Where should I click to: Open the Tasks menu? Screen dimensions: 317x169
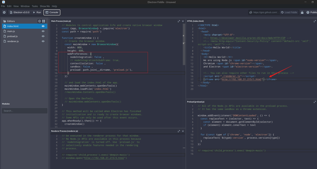[35, 6]
